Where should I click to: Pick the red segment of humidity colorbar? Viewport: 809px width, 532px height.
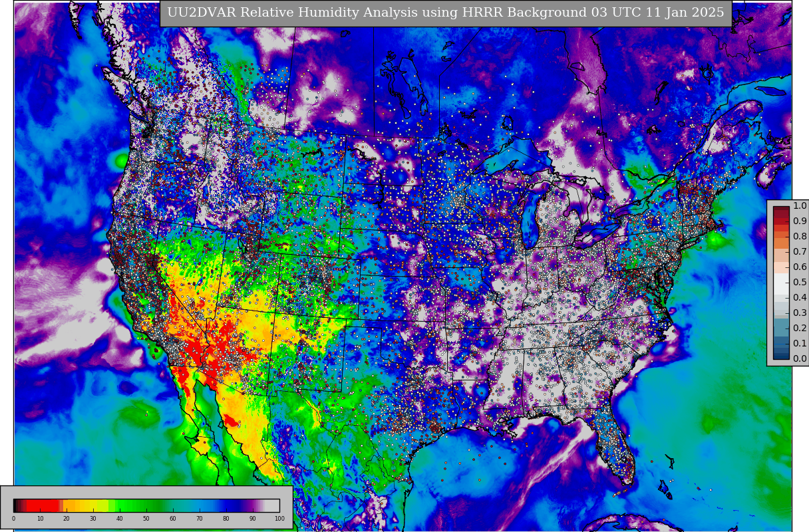pos(43,505)
